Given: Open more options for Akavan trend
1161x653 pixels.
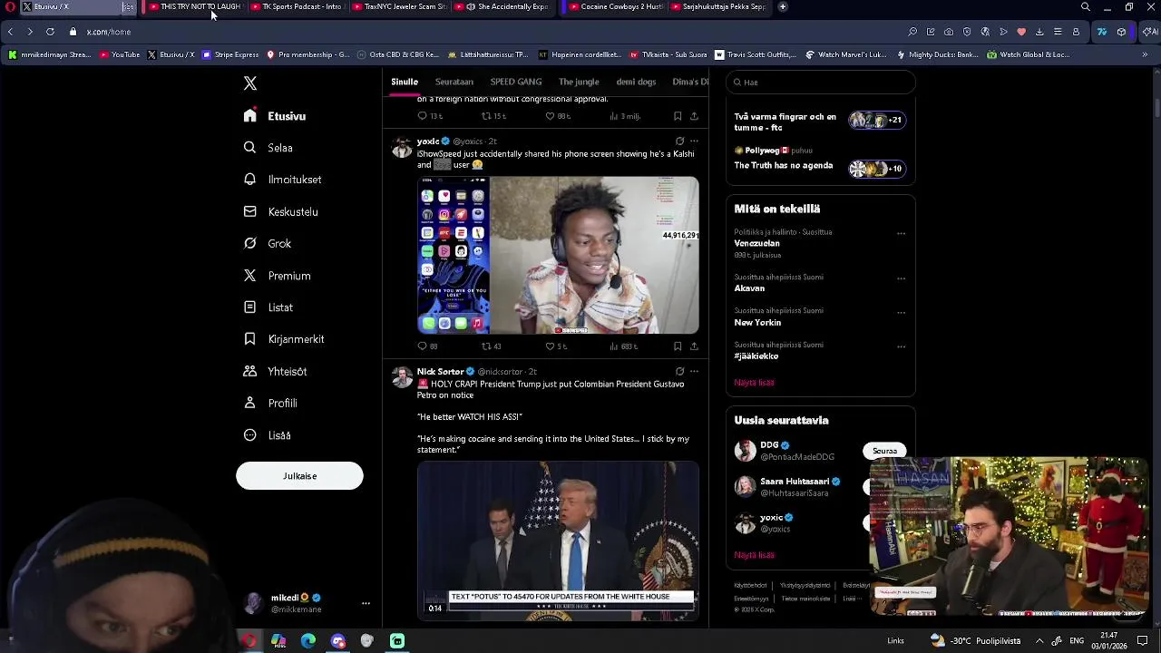Looking at the screenshot, I should [x=901, y=278].
